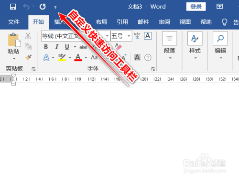The height and width of the screenshot is (179, 239).
Task: Toggle strikethrough abc formatting
Action: click(83, 47)
